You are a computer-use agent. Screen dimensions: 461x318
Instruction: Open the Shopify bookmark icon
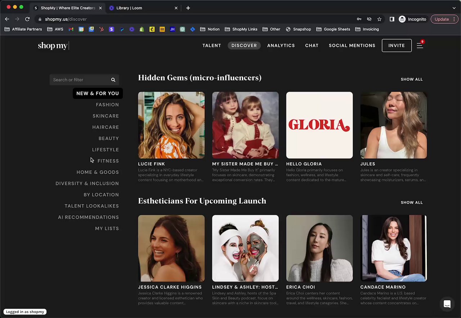(x=142, y=29)
